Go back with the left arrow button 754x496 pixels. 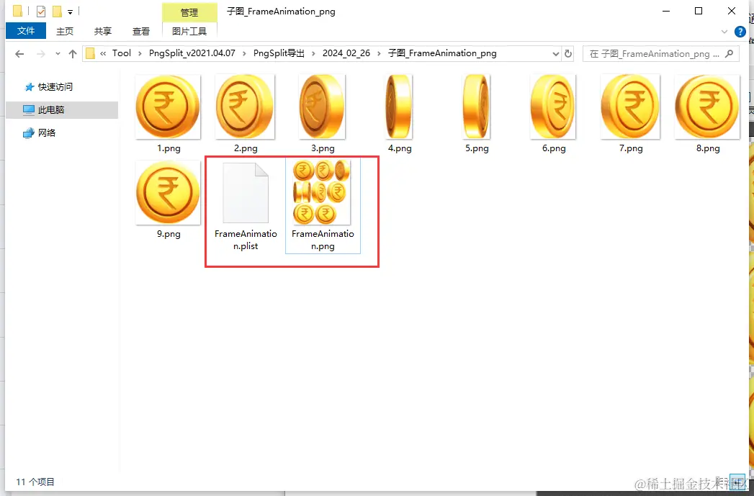click(x=19, y=54)
